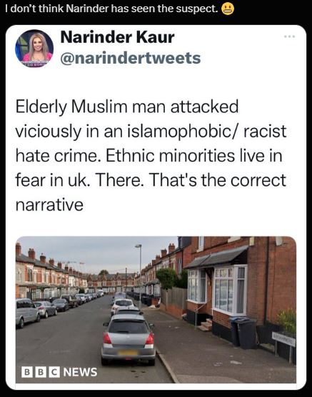
Task: Click the white bay window of the house
Action: tap(230, 290)
